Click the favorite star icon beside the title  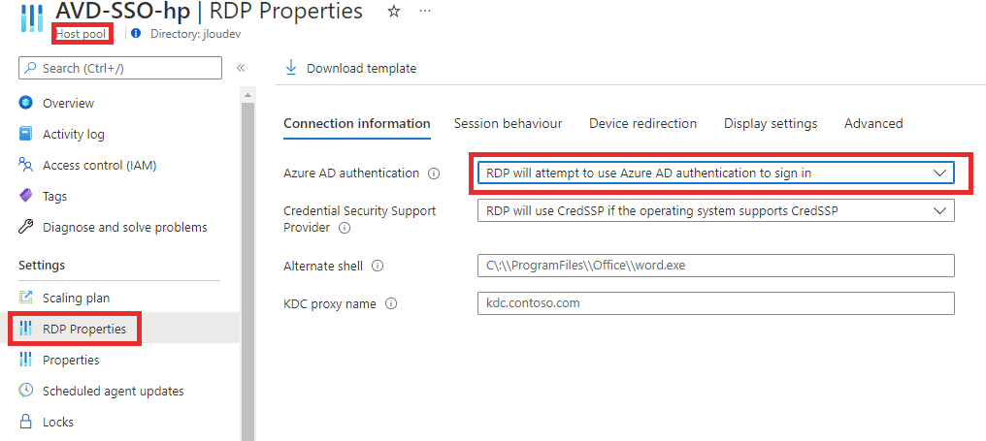click(394, 12)
